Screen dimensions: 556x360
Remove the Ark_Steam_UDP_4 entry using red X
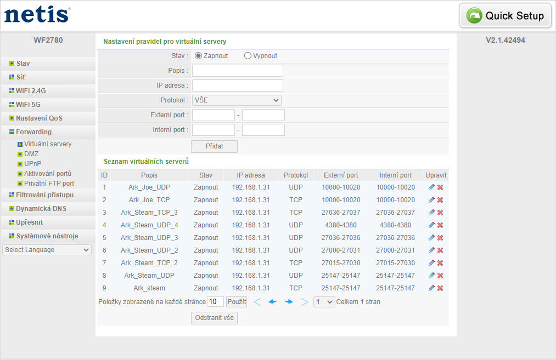440,225
